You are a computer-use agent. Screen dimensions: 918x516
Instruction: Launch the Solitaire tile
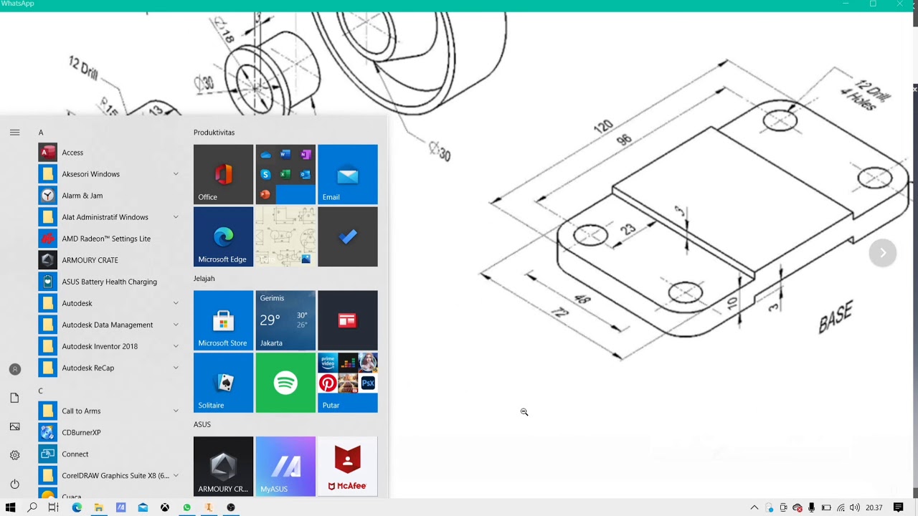(x=223, y=383)
